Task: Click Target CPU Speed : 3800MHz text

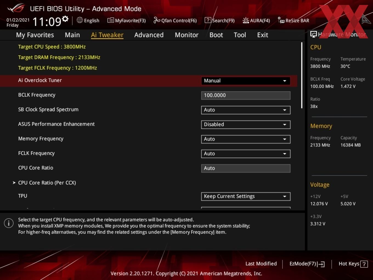Action: [x=52, y=47]
